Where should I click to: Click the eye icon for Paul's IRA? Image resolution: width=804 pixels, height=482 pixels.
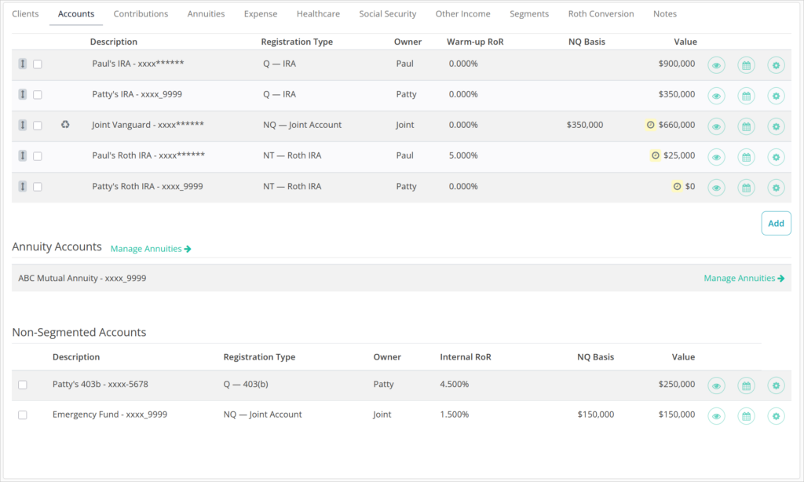tap(716, 65)
